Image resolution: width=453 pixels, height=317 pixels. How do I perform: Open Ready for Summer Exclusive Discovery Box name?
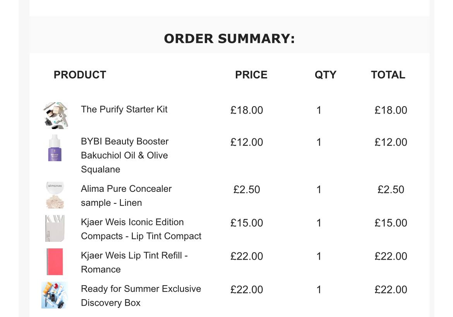click(141, 296)
